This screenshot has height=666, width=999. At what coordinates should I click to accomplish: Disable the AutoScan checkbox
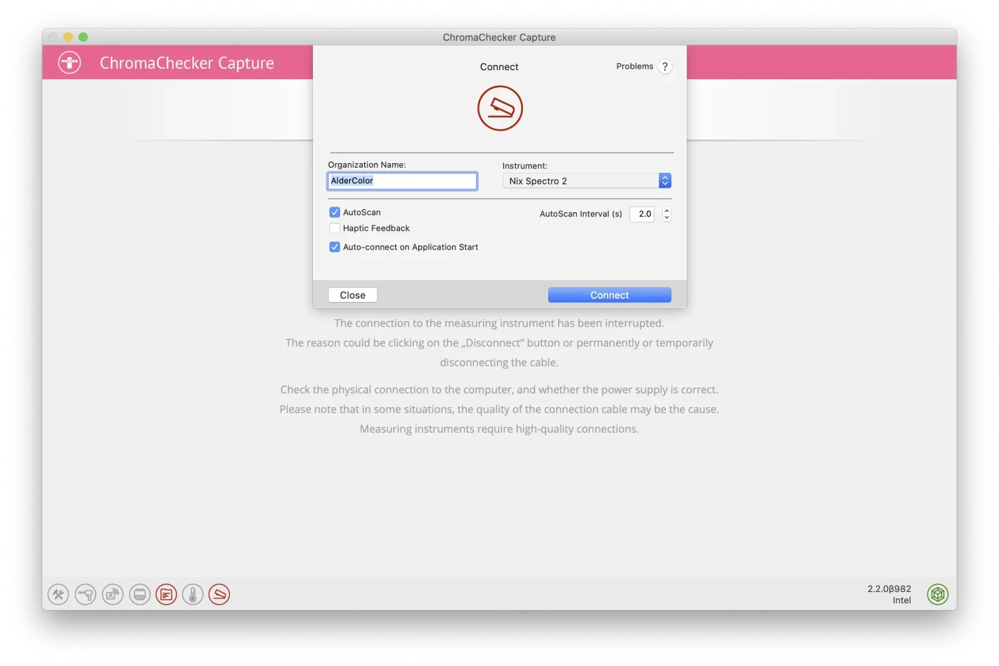(335, 212)
